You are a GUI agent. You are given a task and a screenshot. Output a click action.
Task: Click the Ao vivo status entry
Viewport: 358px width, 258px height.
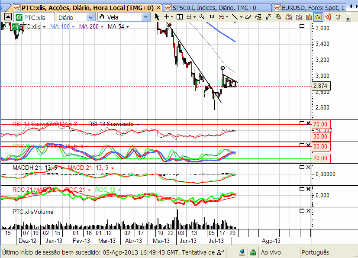tap(271, 252)
